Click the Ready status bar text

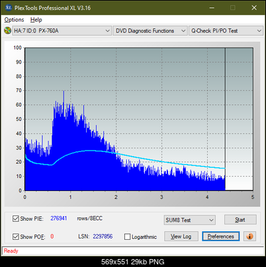[x=11, y=251]
